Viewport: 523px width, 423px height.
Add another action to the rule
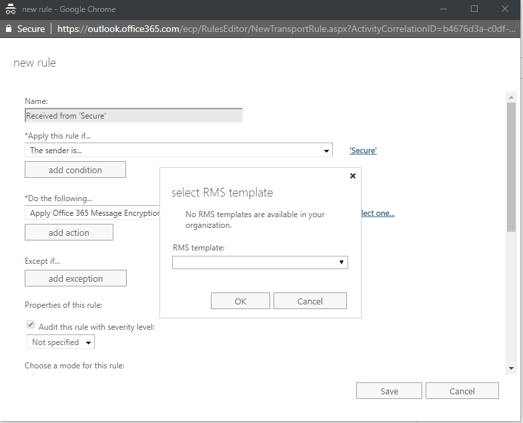coord(69,232)
